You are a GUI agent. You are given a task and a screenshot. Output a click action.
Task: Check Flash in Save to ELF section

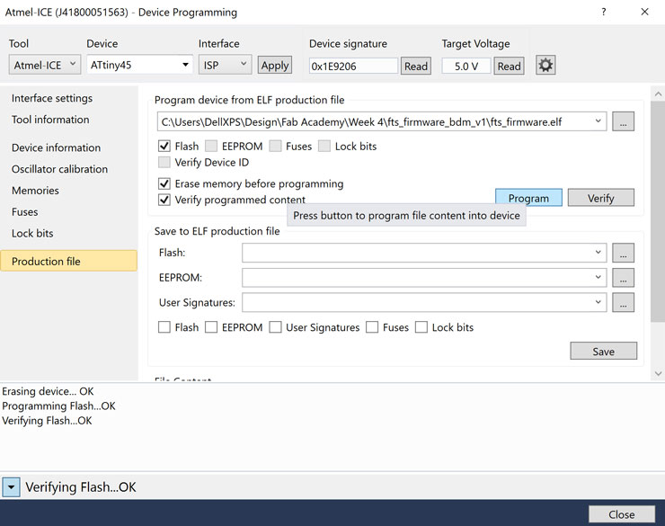tap(164, 327)
